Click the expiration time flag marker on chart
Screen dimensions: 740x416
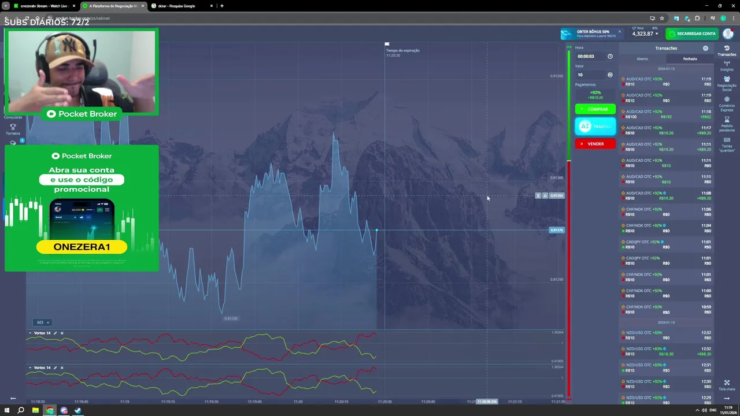387,44
